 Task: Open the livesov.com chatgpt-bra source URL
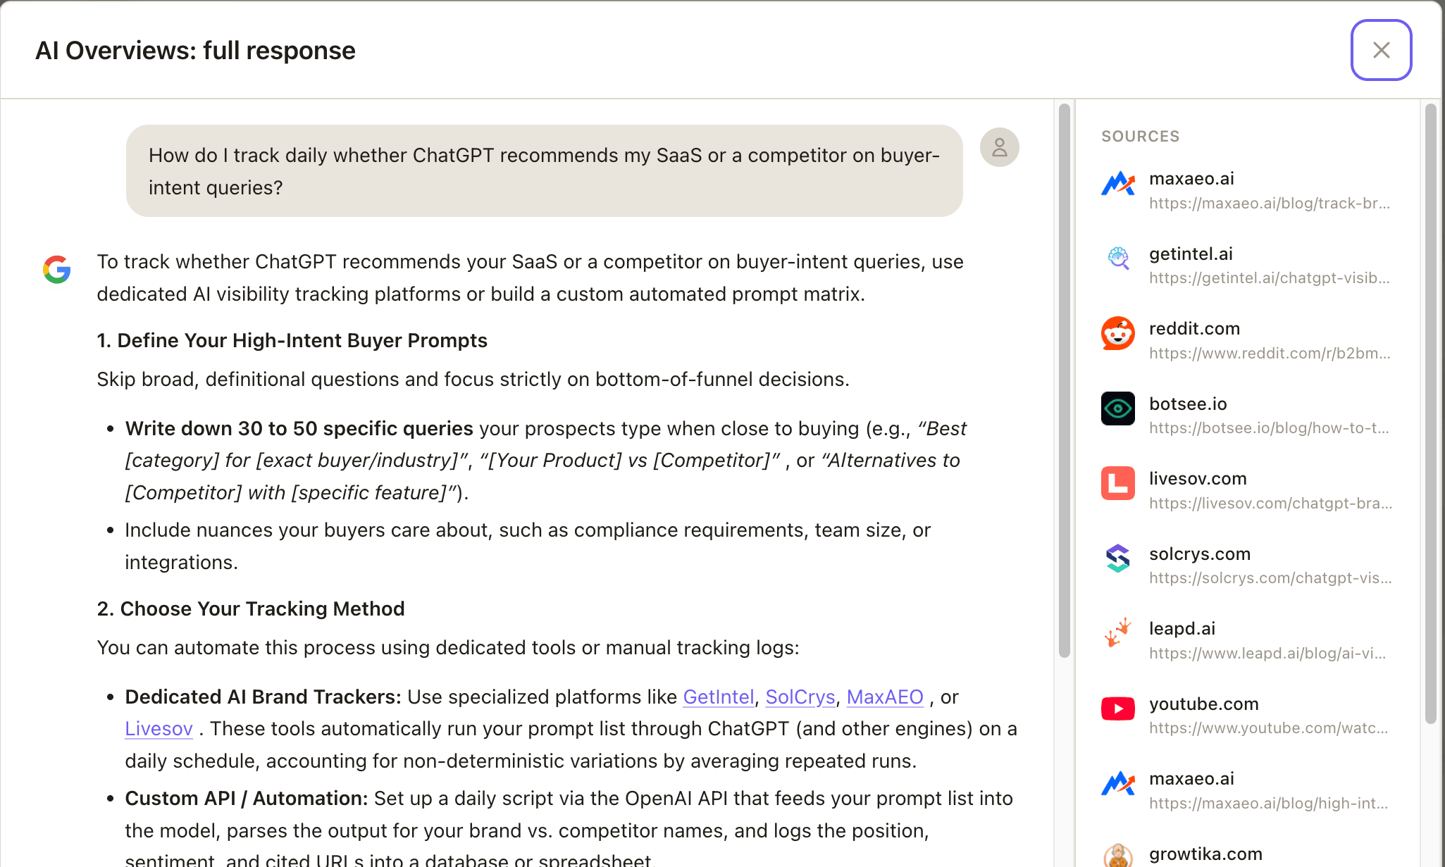click(x=1270, y=504)
